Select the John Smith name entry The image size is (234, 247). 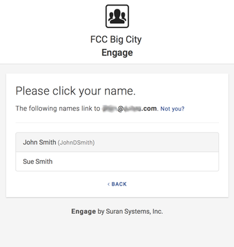coord(117,142)
